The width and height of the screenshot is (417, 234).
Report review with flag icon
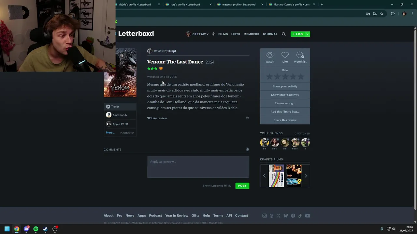(247, 118)
